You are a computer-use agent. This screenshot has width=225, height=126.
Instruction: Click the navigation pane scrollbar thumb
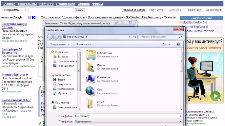[79, 71]
